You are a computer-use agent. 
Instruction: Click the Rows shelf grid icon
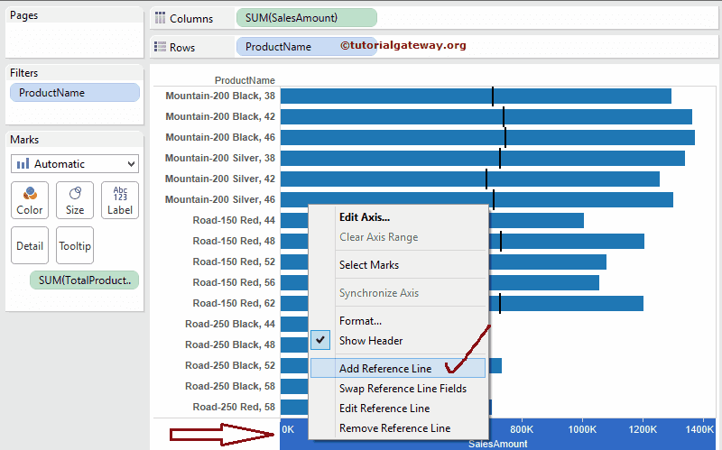pos(160,47)
